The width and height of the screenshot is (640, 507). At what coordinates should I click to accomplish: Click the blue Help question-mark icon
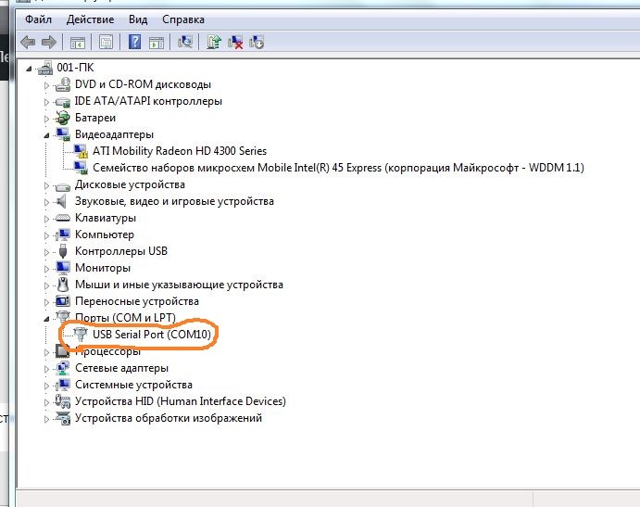tap(134, 42)
